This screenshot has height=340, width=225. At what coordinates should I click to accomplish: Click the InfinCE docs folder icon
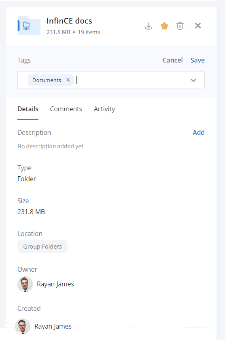coord(29,26)
